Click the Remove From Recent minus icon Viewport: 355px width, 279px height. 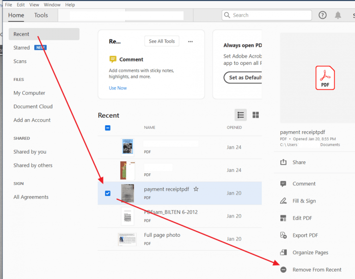(283, 269)
